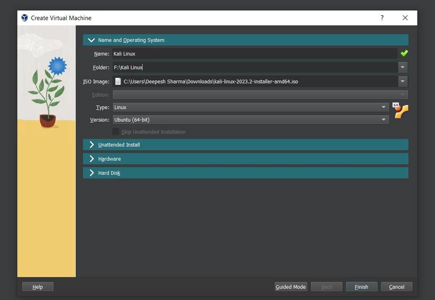Click the green name-valid checkmark icon

(x=404, y=53)
